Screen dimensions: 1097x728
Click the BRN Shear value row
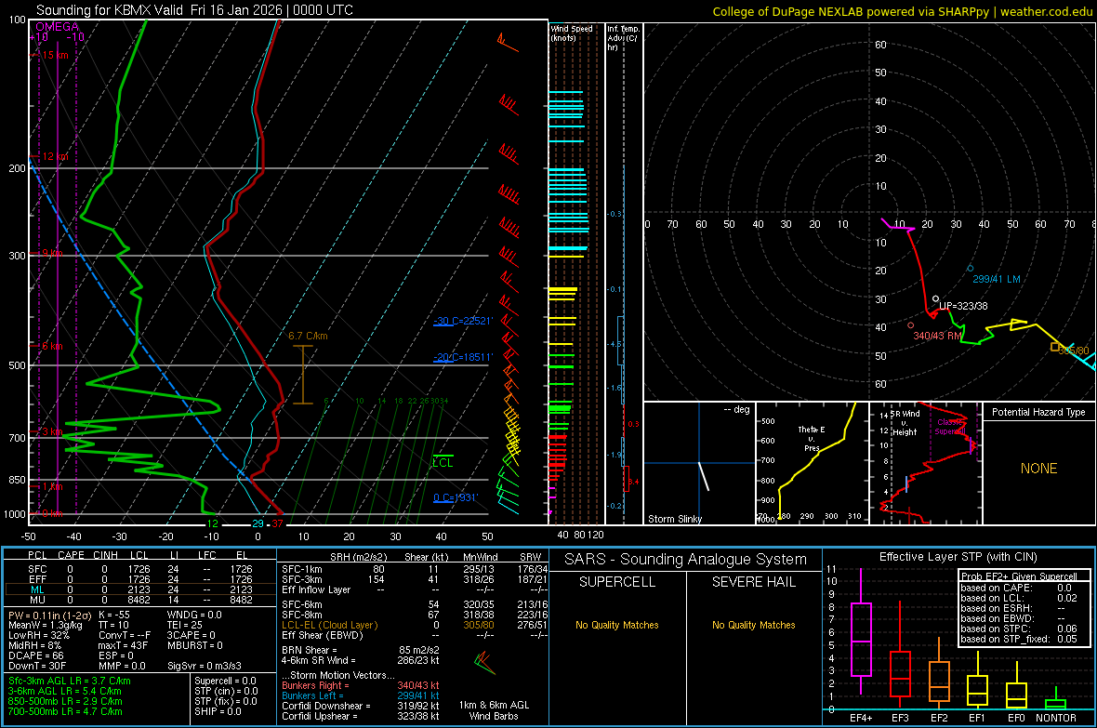pyautogui.click(x=361, y=650)
